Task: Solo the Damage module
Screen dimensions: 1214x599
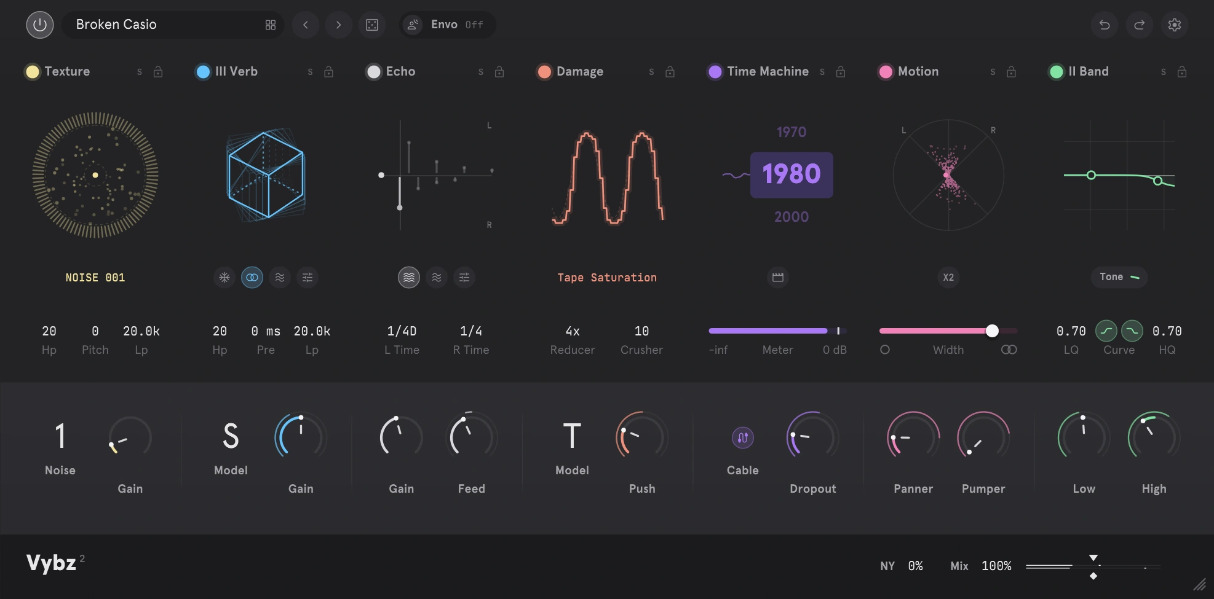Action: [651, 72]
